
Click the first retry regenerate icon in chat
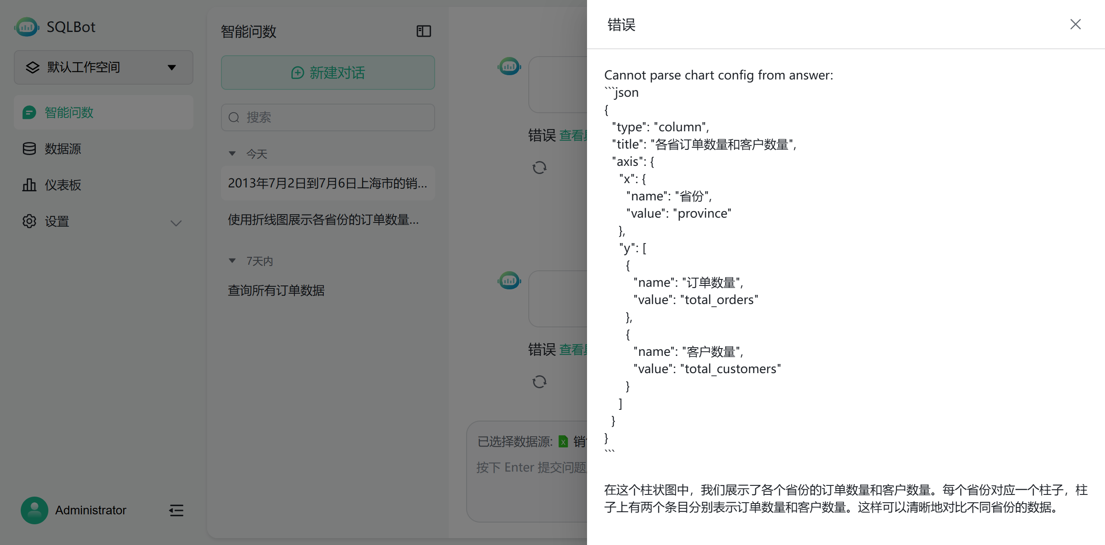click(x=540, y=168)
